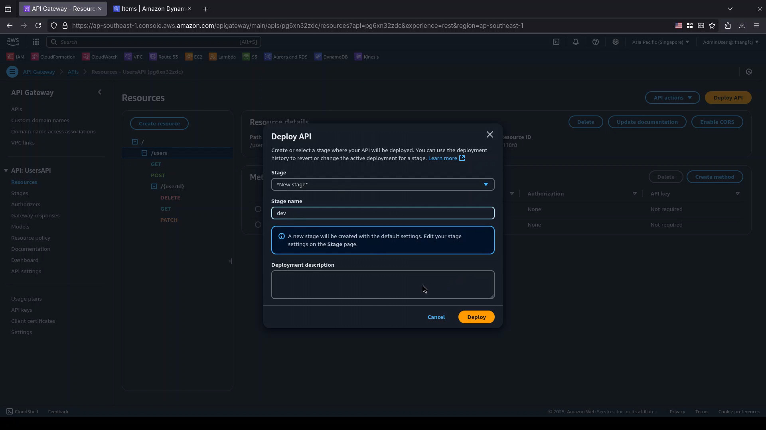Click the Create resource button
766x430 pixels.
(x=159, y=123)
